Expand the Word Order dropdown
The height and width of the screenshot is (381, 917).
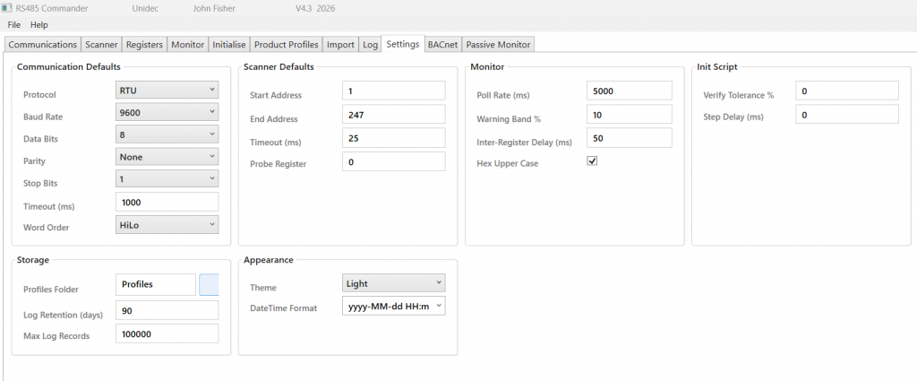(x=167, y=225)
